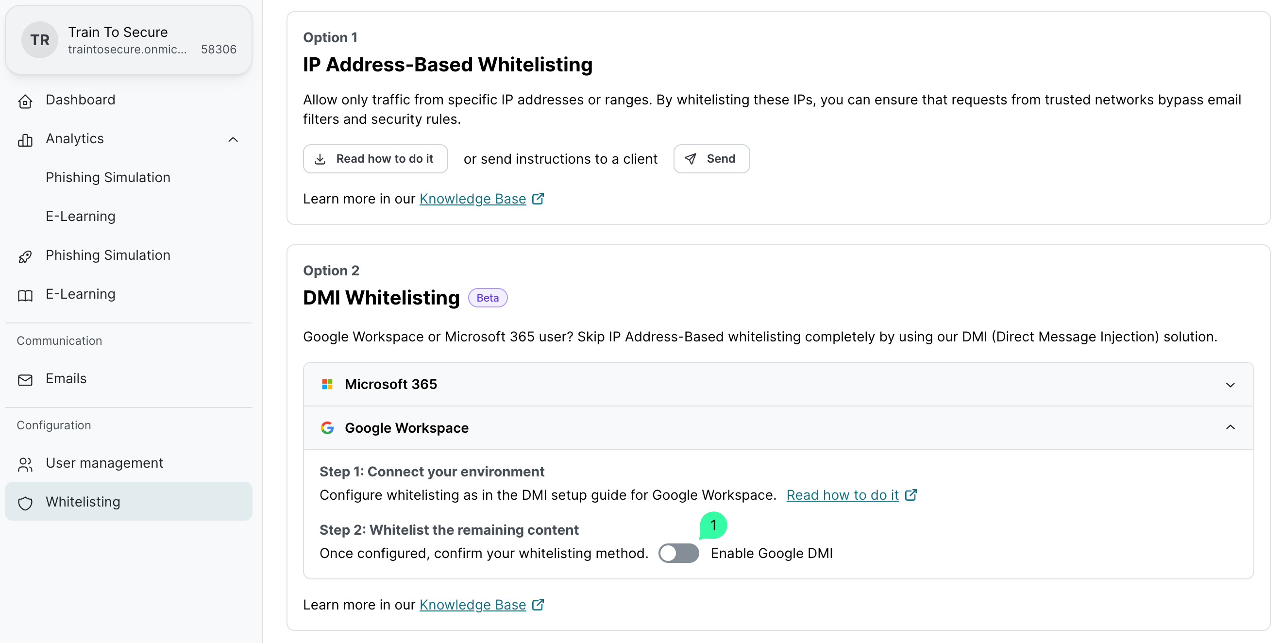Viewport: 1281px width, 643px height.
Task: Expand the Microsoft 365 section chevron
Action: click(1230, 385)
